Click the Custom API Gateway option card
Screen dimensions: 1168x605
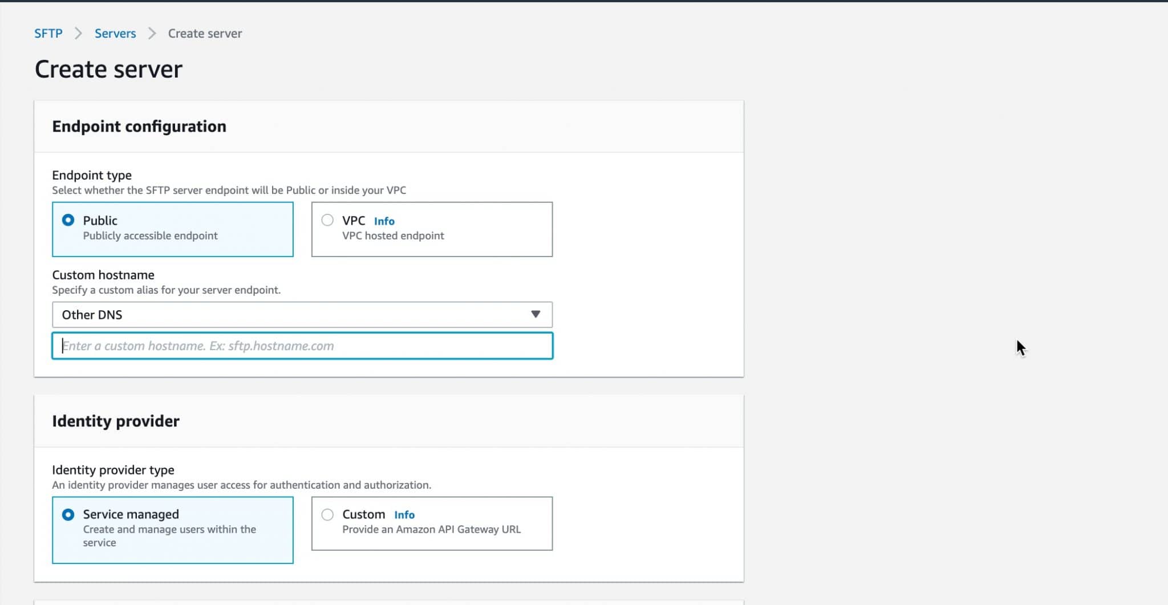(432, 523)
